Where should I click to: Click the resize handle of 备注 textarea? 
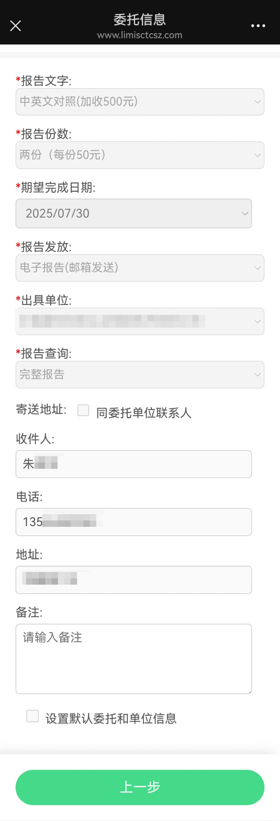click(x=250, y=692)
